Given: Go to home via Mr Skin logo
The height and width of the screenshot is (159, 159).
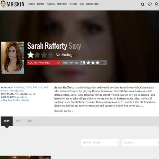Looking at the screenshot, I should pos(12,4).
